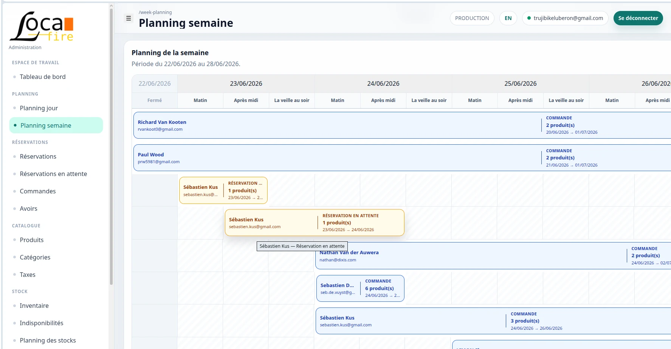Click the /week-planning breadcrumb path
The image size is (671, 349).
(x=155, y=12)
